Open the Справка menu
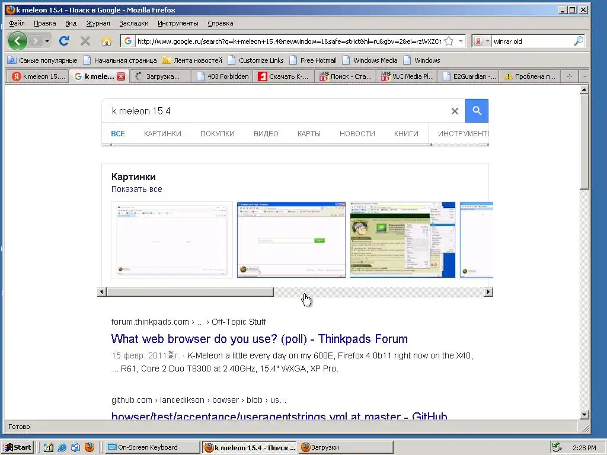 [221, 23]
